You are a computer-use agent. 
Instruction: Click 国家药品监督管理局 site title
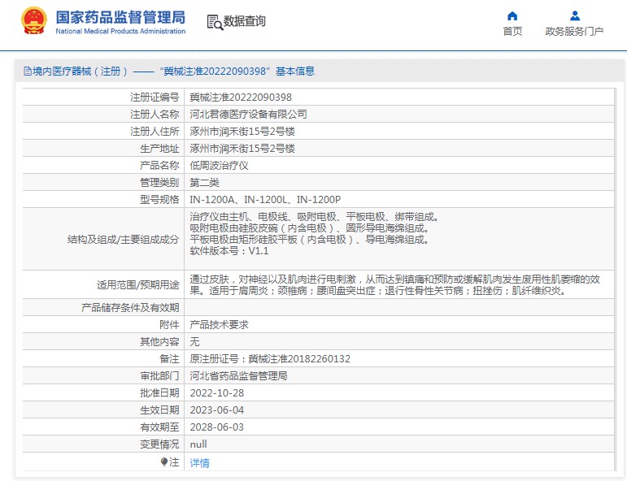120,16
